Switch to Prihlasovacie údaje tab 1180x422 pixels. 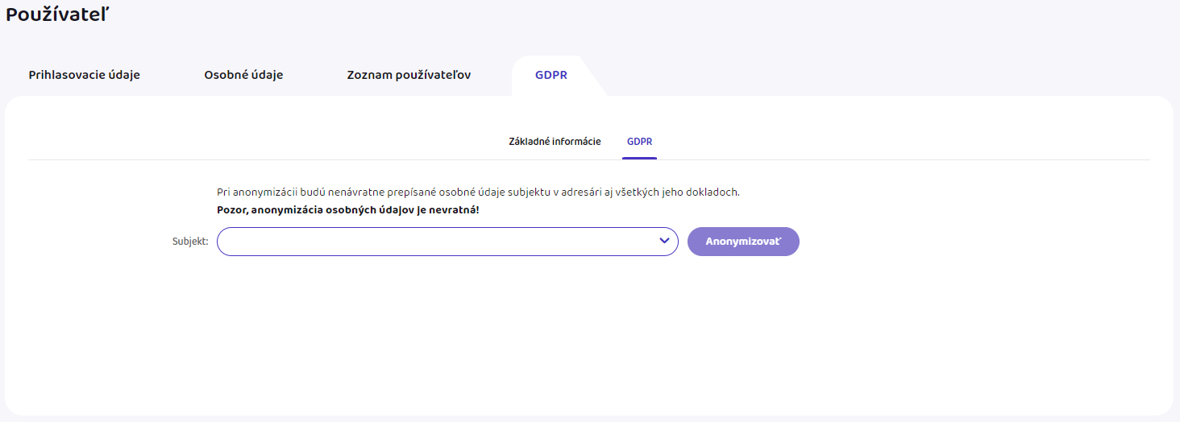coord(85,75)
